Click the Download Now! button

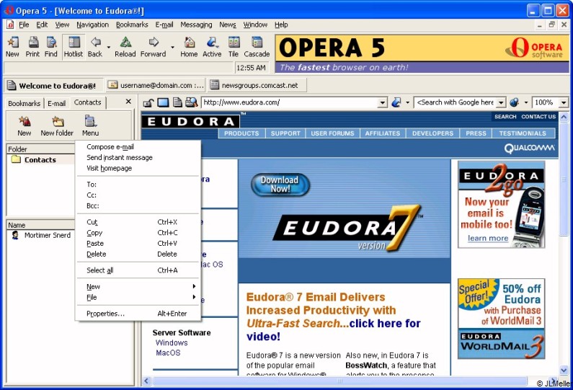(x=280, y=185)
